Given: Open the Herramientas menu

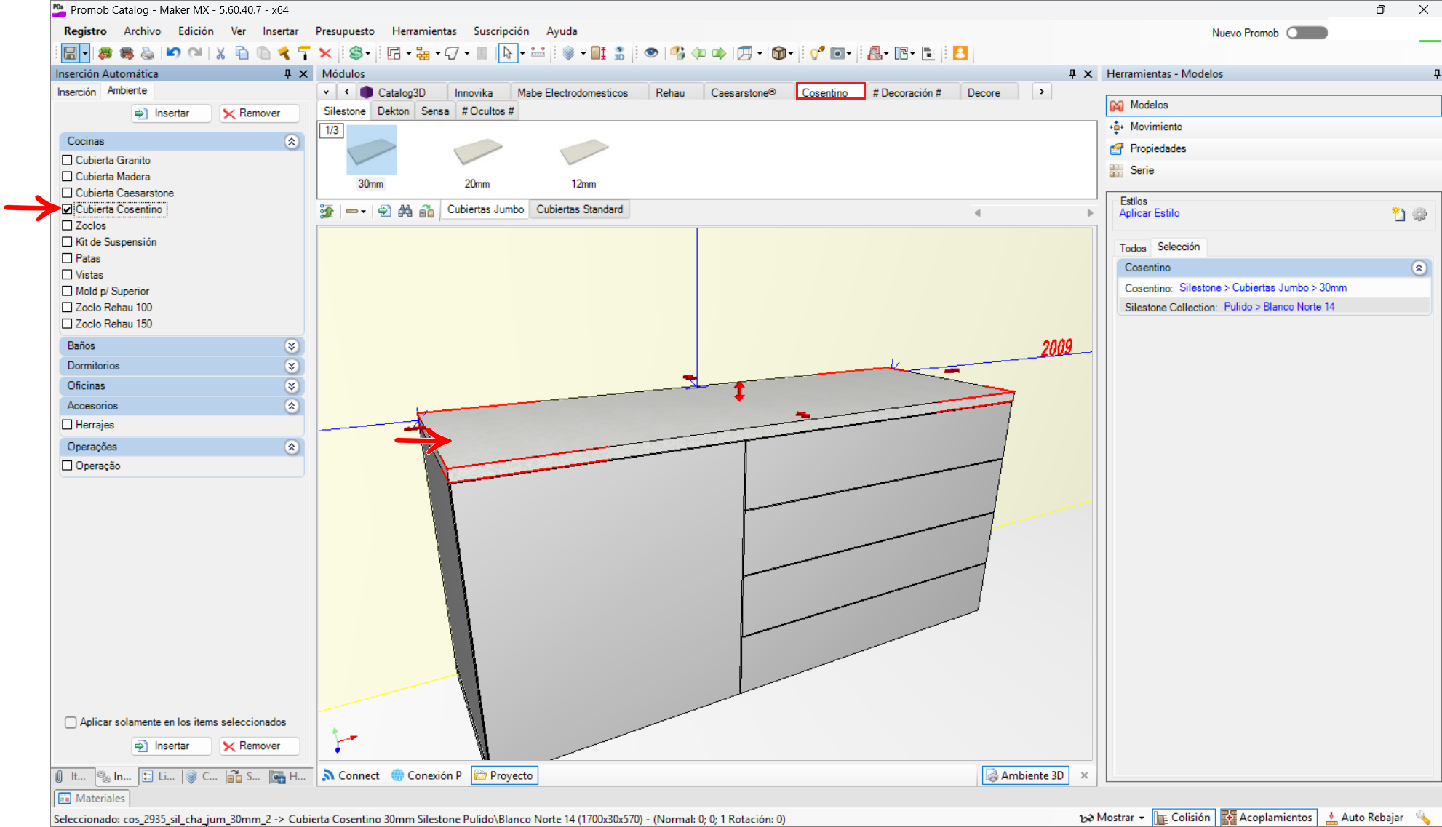Looking at the screenshot, I should coord(423,31).
